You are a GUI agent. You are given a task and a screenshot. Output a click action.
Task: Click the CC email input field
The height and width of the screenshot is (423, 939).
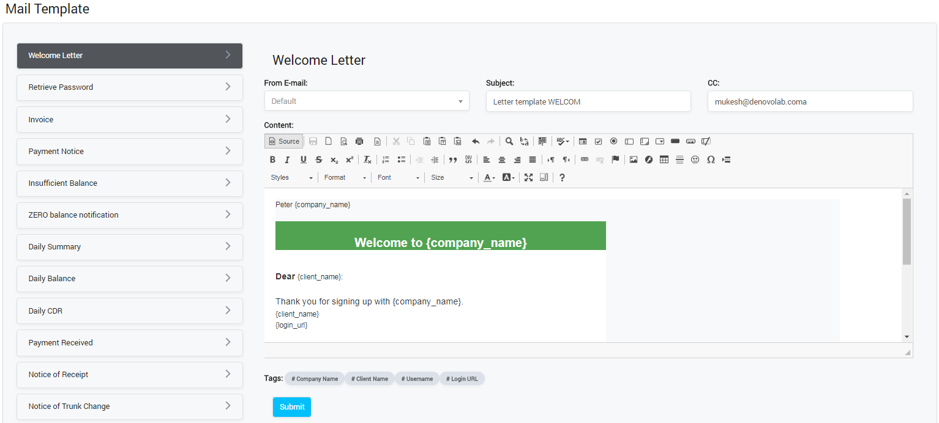809,101
